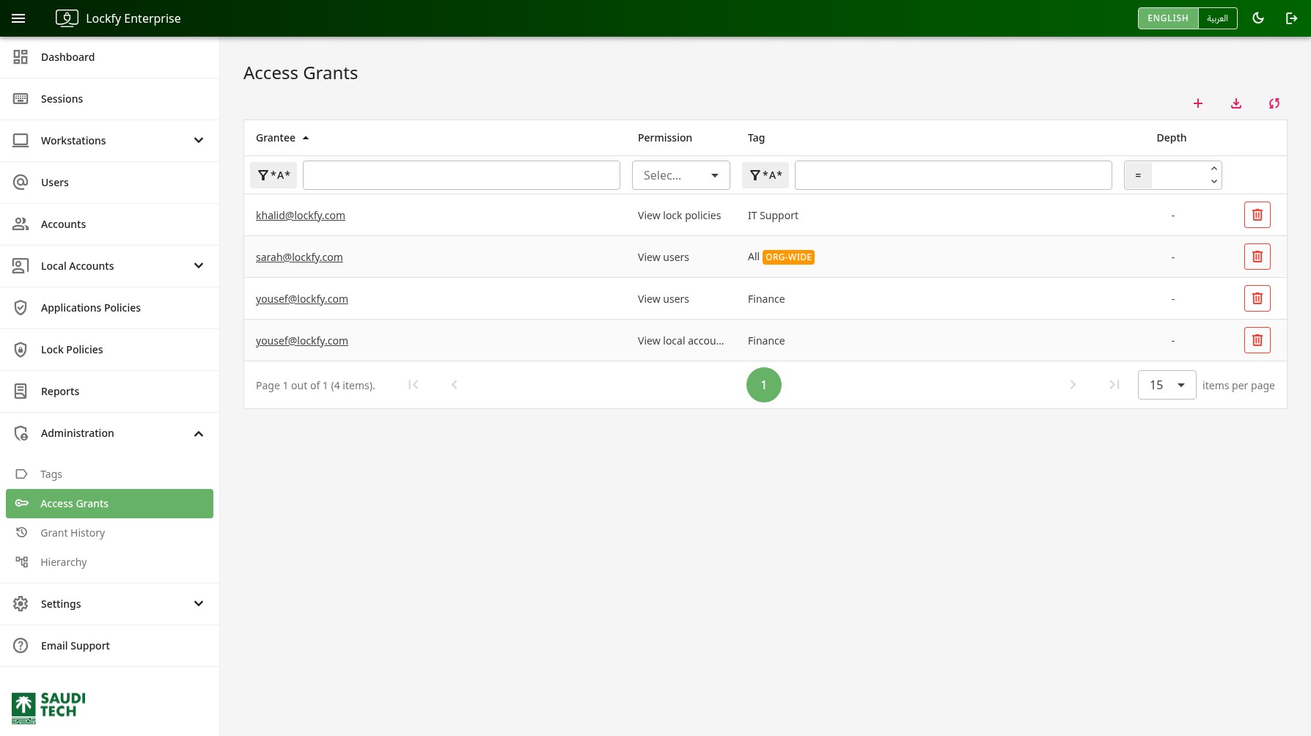Open the hamburger navigation menu
This screenshot has width=1311, height=736.
tap(18, 18)
